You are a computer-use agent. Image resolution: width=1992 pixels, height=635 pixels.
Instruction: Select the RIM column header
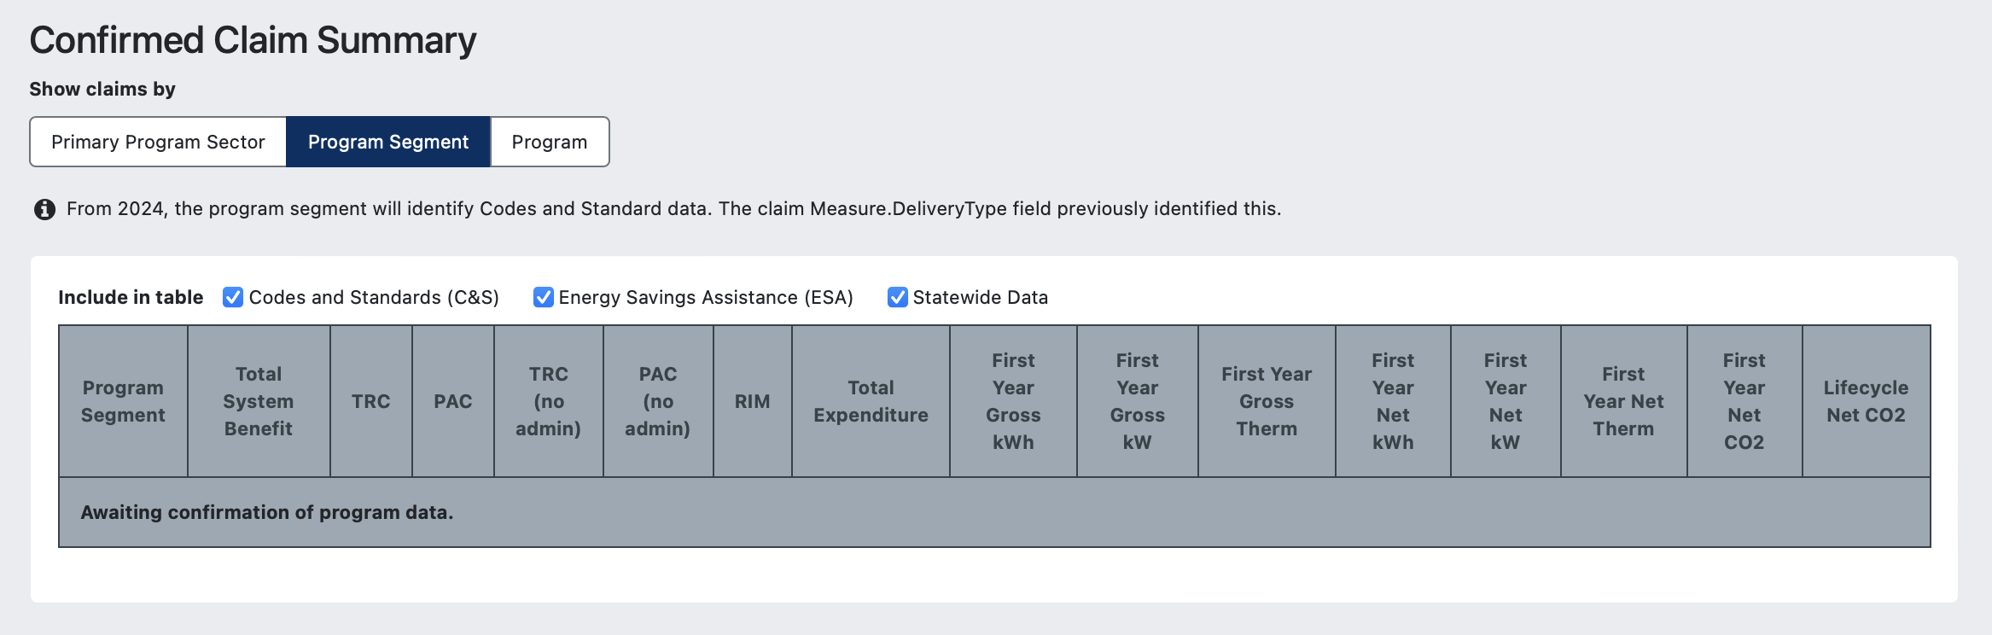[752, 401]
